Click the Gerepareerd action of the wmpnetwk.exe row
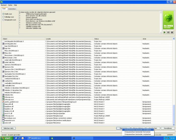This screenshot has width=176, height=140. pos(147,120)
